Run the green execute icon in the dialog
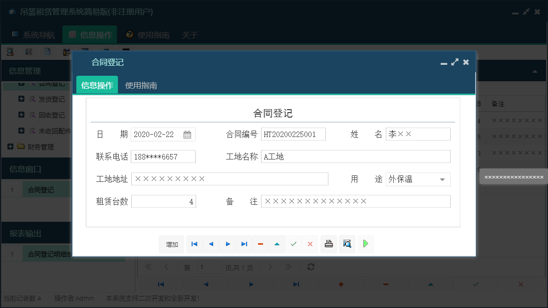 click(365, 244)
